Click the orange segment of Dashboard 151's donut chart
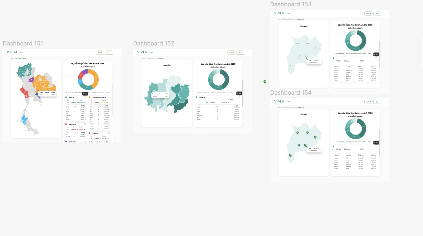Image resolution: width=423 pixels, height=236 pixels. click(x=96, y=78)
